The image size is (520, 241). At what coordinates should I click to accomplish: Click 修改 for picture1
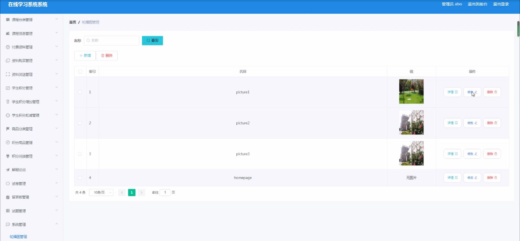point(472,92)
